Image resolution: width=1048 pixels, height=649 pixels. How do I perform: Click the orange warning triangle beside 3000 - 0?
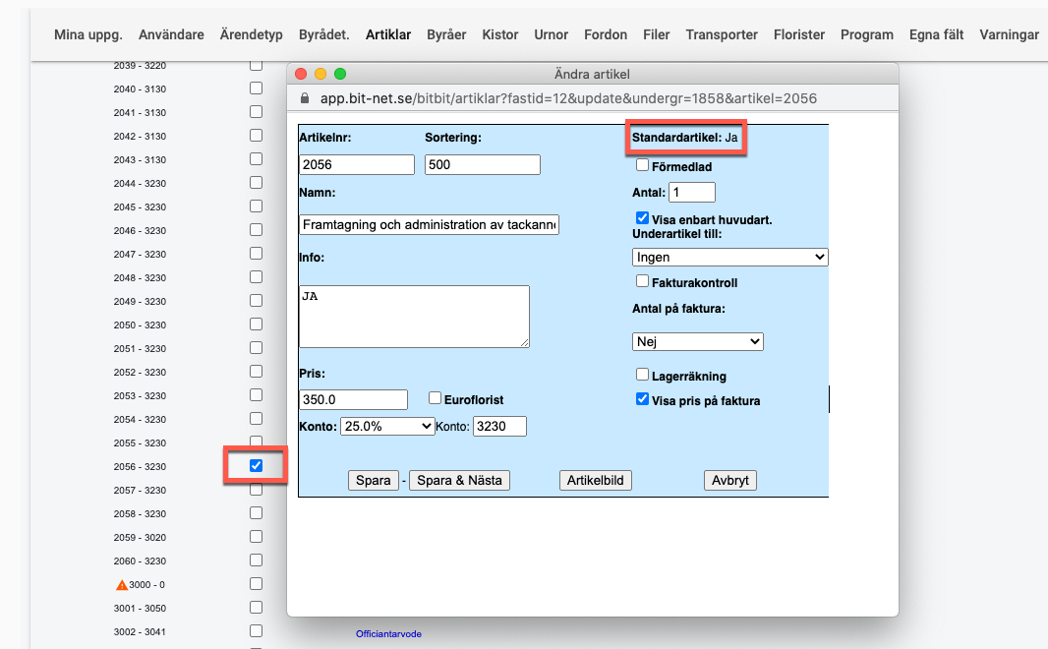[x=122, y=585]
